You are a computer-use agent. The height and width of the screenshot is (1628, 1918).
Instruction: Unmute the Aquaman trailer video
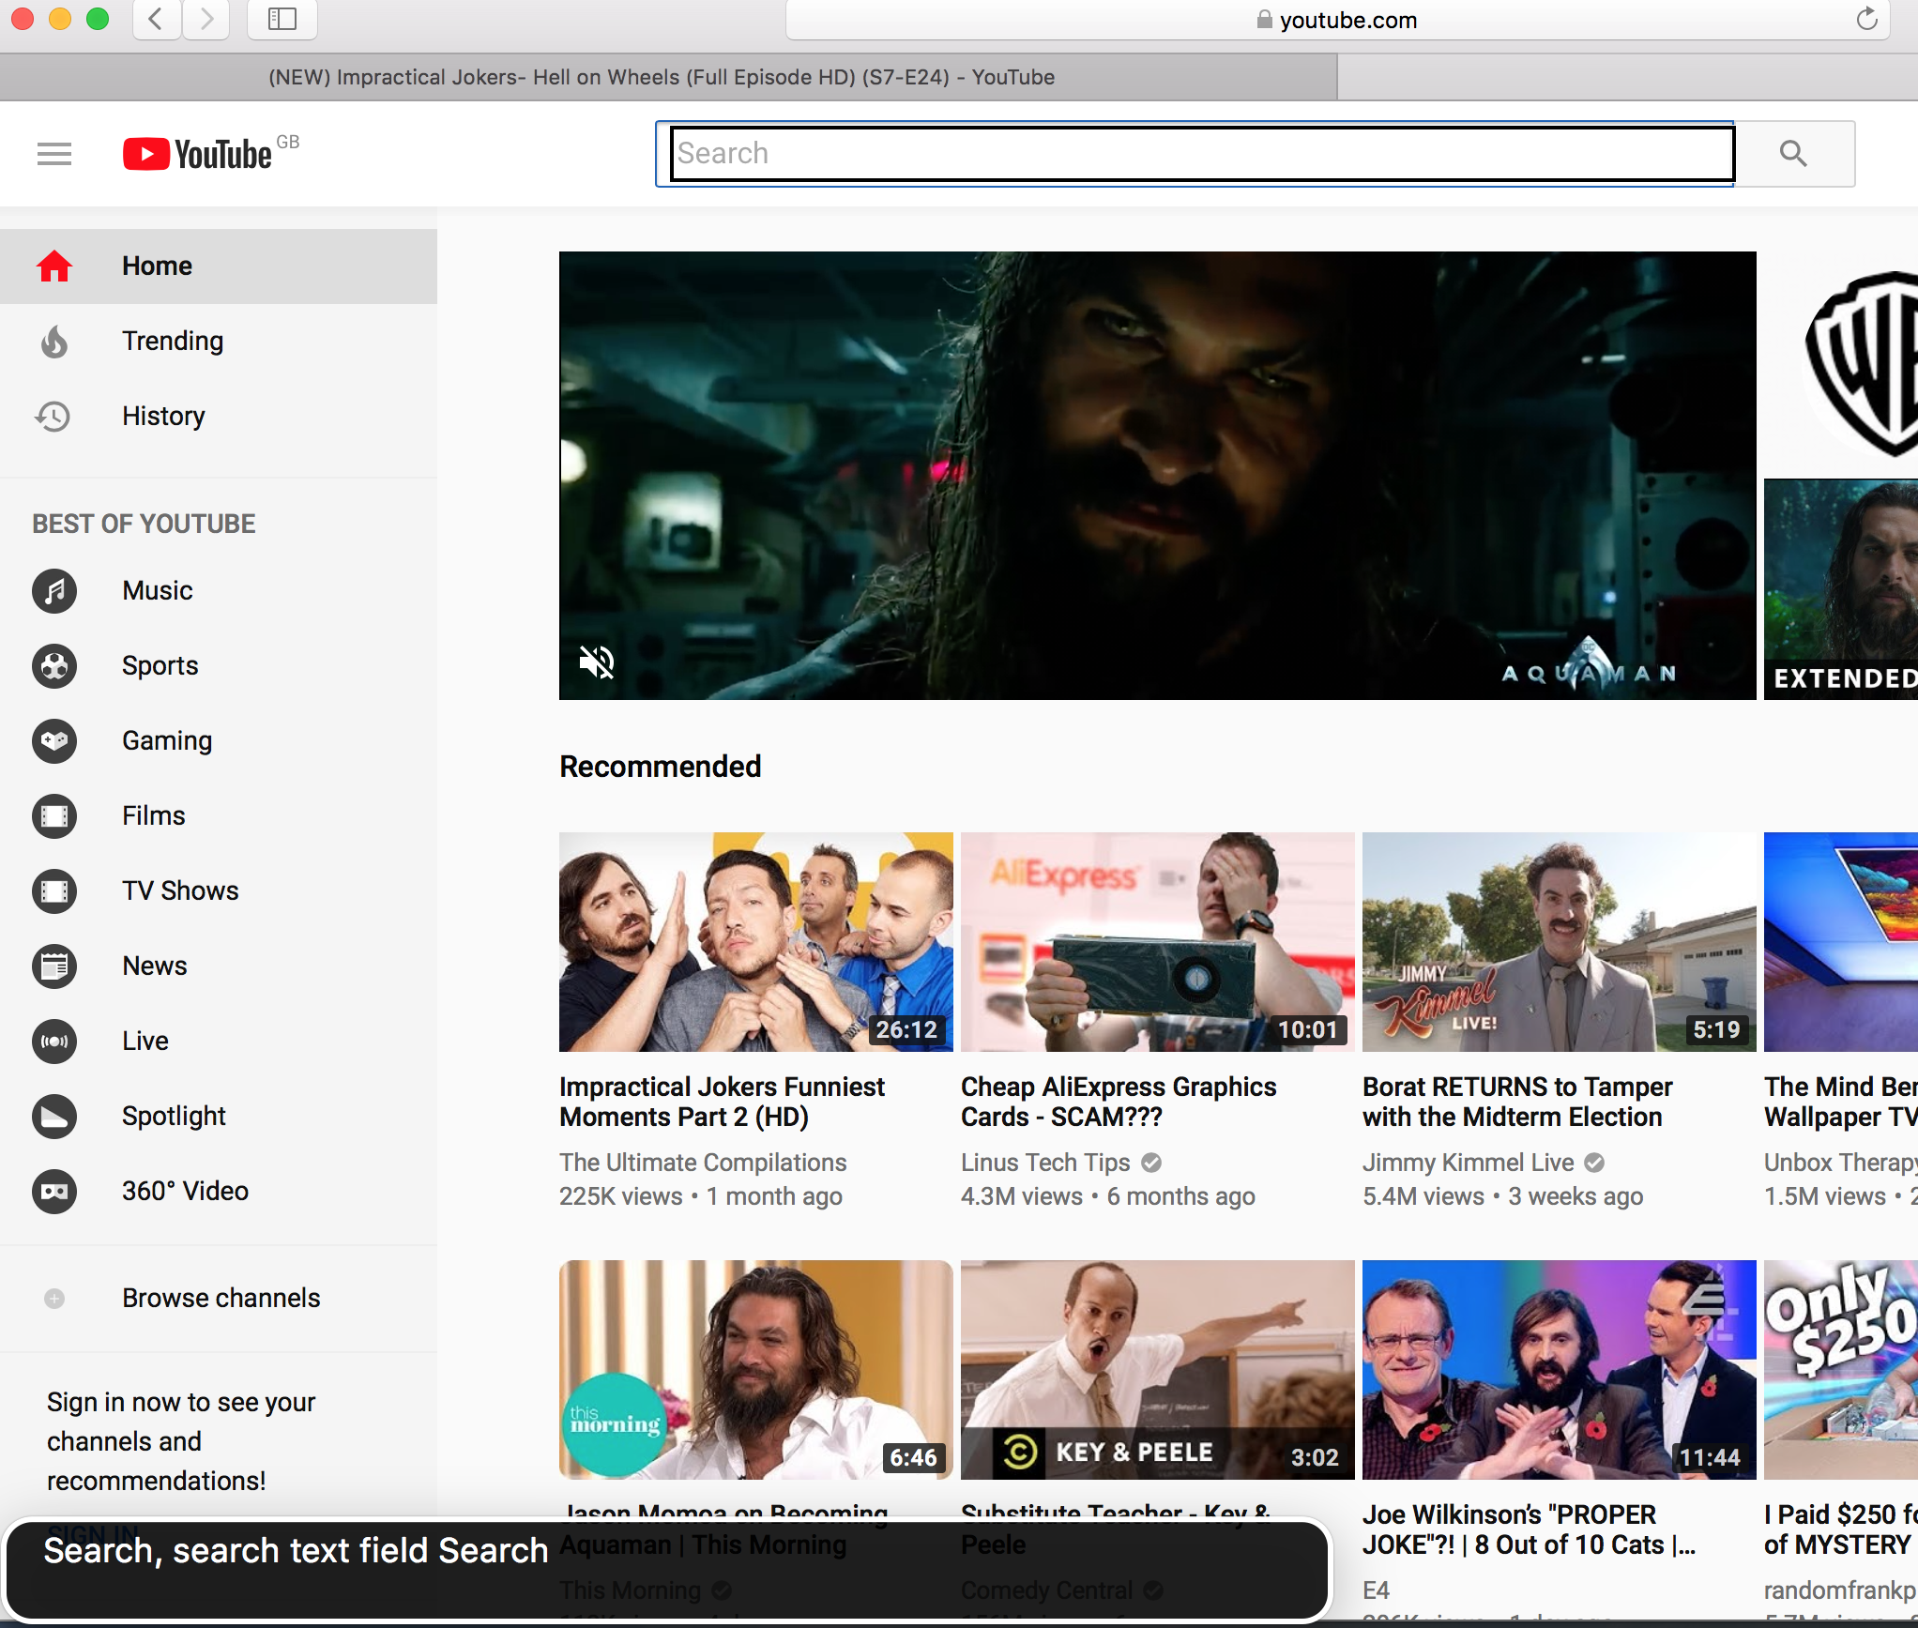597,662
